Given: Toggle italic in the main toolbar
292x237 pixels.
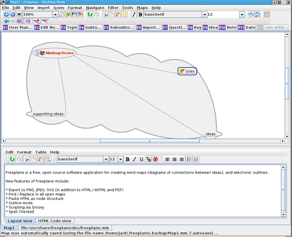Looking at the screenshot, I should pyautogui.click(x=134, y=14).
